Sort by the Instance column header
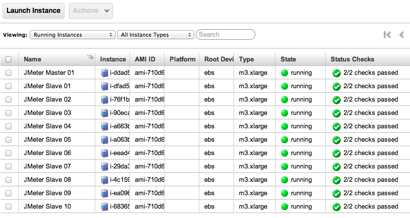This screenshot has height=218, width=410. click(x=113, y=59)
